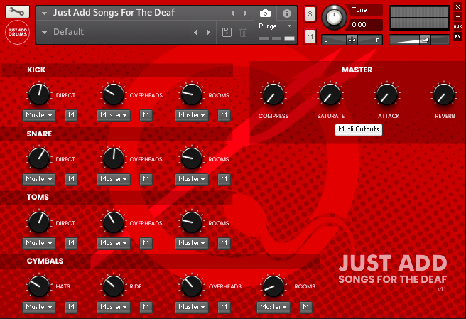Viewport: 466px width, 319px height.
Task: Mute the Cymbals Rooms channel
Action: pyautogui.click(x=306, y=307)
